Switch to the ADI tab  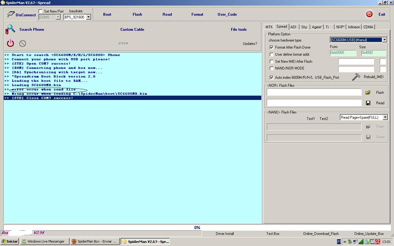[293, 27]
